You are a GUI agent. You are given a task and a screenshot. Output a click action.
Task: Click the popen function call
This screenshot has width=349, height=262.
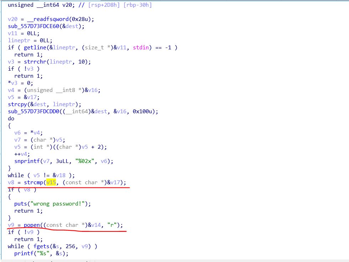[x=32, y=225]
